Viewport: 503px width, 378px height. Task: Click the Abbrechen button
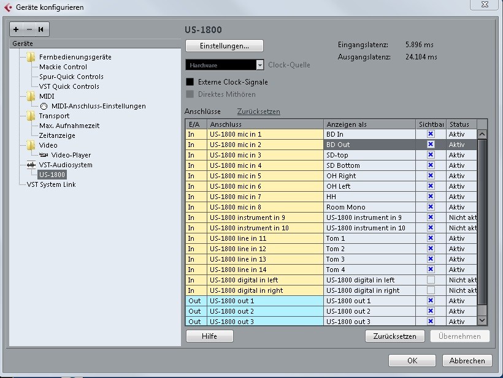(467, 361)
